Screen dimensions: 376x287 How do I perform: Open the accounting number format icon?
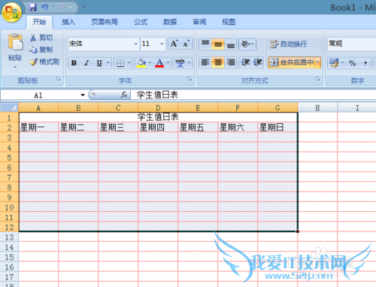(x=334, y=62)
